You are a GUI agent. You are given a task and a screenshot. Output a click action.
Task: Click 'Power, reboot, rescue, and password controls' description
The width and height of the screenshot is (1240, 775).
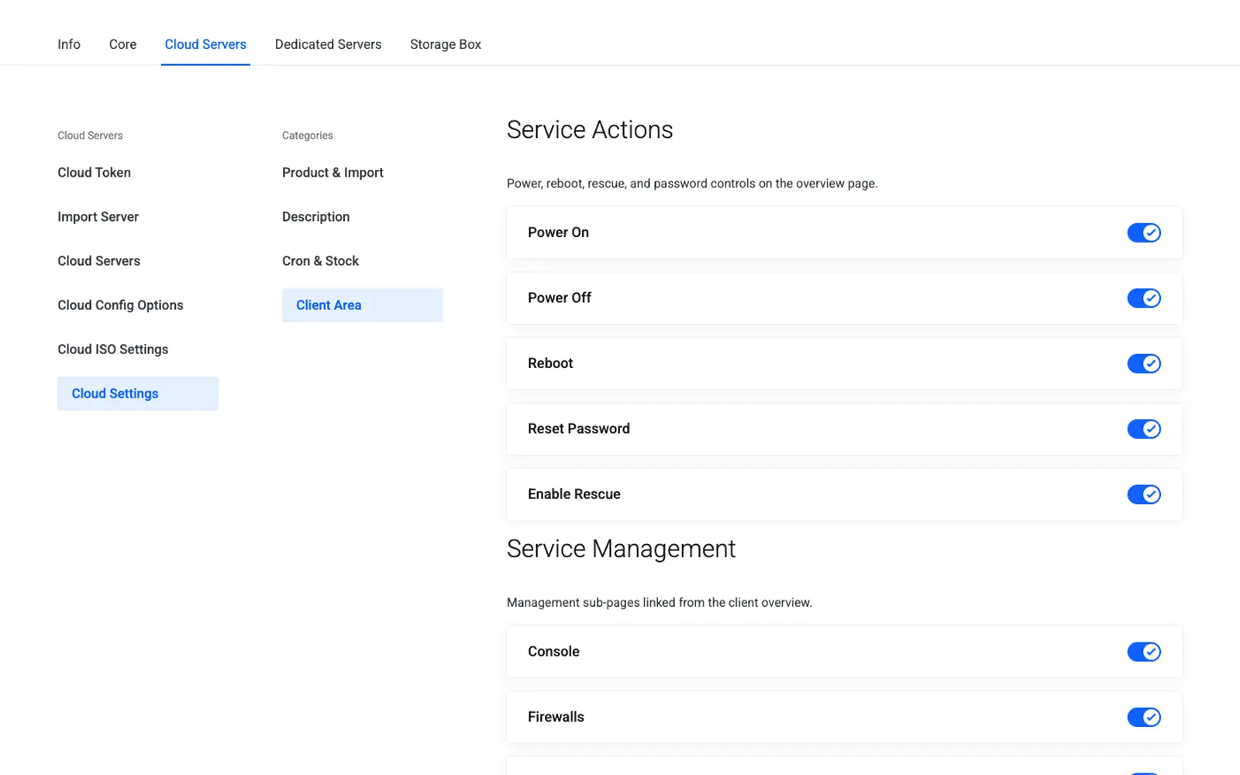(692, 184)
